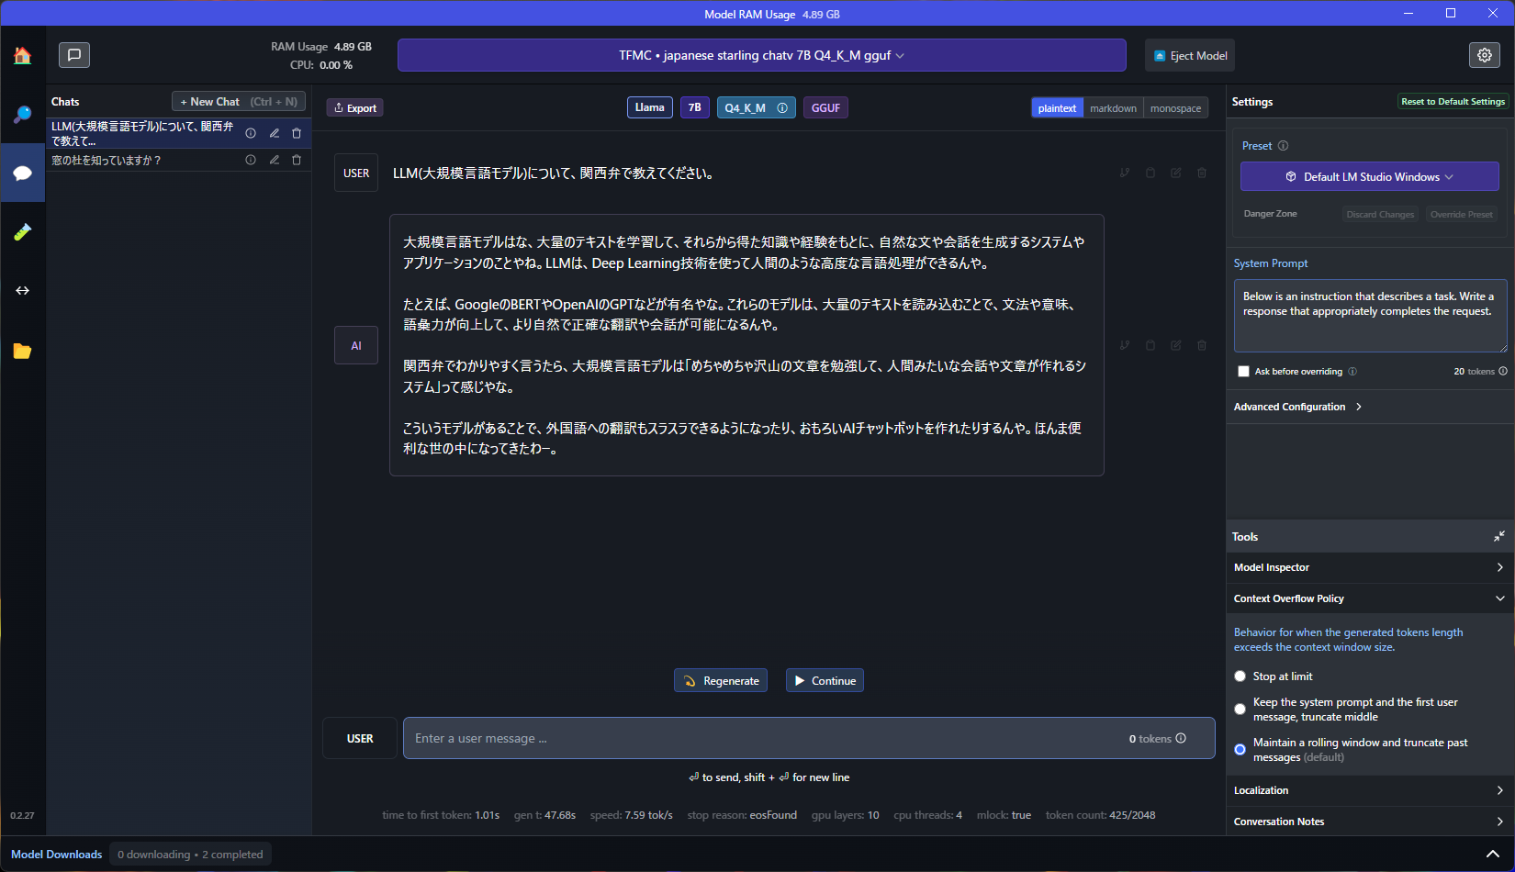Screen dimensions: 1515x872
Task: Click the Regenerate button
Action: (720, 680)
